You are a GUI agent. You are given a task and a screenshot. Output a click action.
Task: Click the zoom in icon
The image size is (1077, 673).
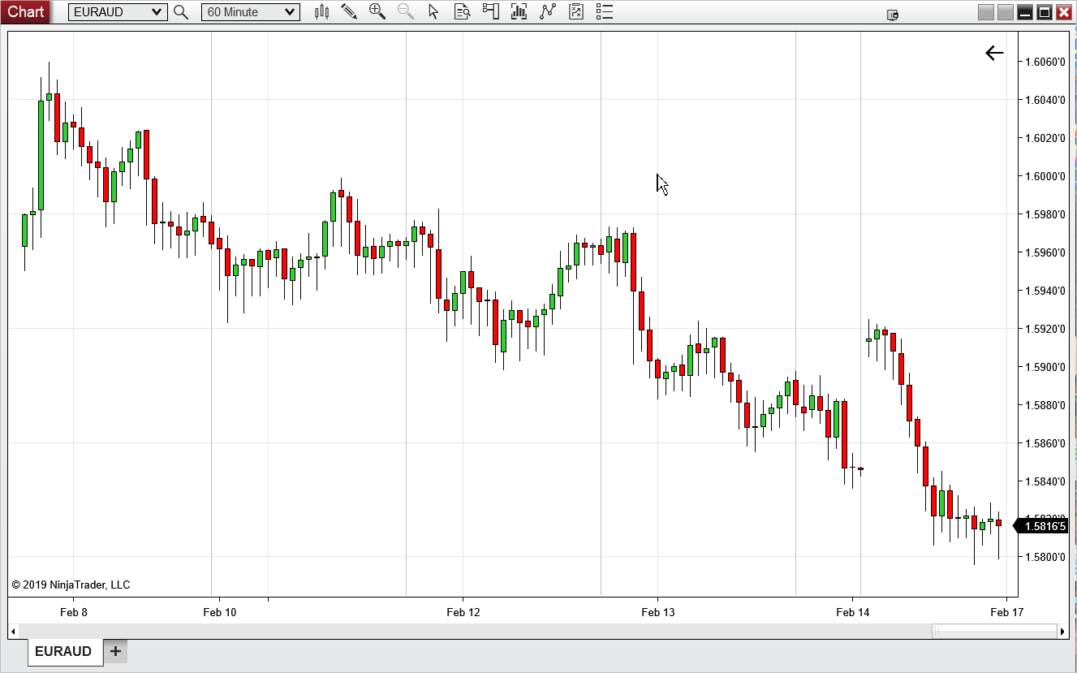coord(377,11)
